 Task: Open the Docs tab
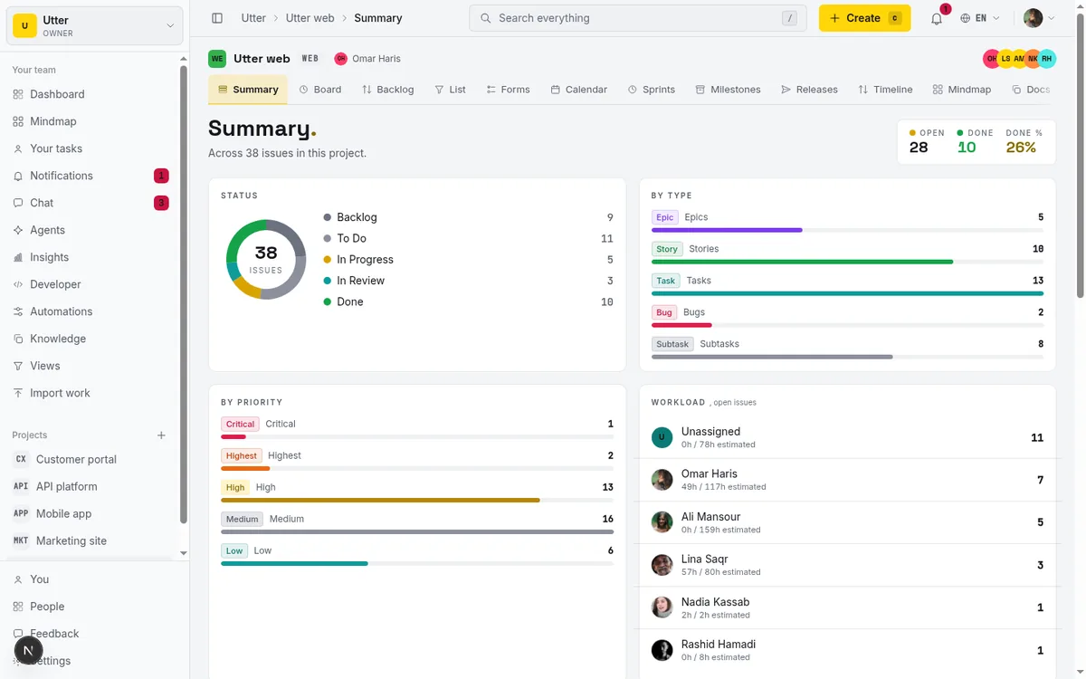pos(1031,90)
